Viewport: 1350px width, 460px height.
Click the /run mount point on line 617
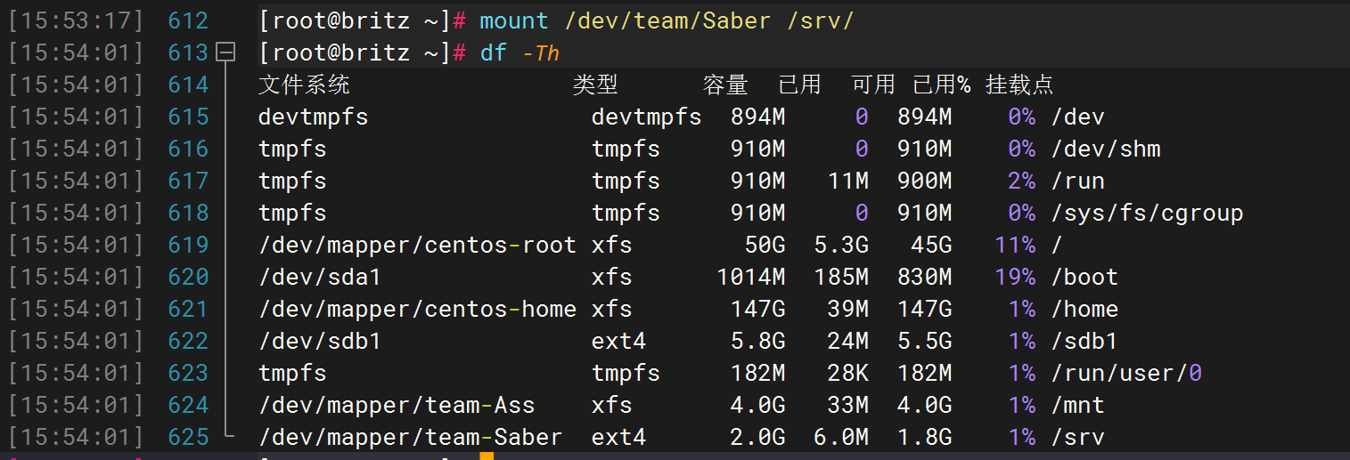(1078, 181)
